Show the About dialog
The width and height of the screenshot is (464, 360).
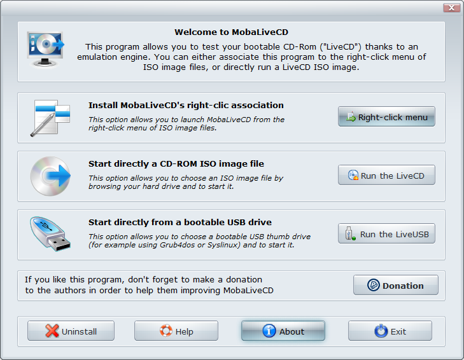(x=283, y=331)
